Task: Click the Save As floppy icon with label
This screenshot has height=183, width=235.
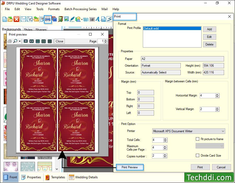Action: click(x=30, y=19)
